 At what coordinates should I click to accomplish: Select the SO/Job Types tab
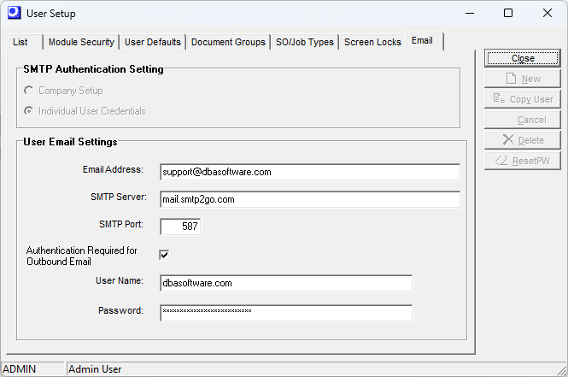pyautogui.click(x=305, y=42)
